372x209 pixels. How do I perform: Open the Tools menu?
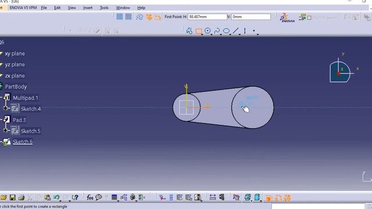(x=104, y=8)
